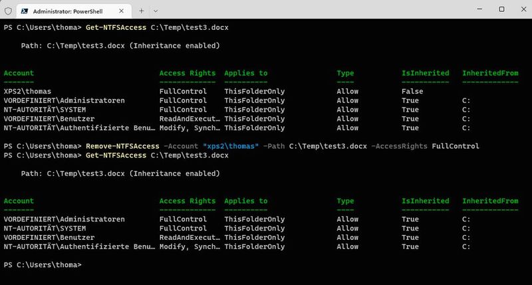Screen dimensions: 532x285
Task: Close the Administrator: PowerShell tab
Action: point(124,10)
